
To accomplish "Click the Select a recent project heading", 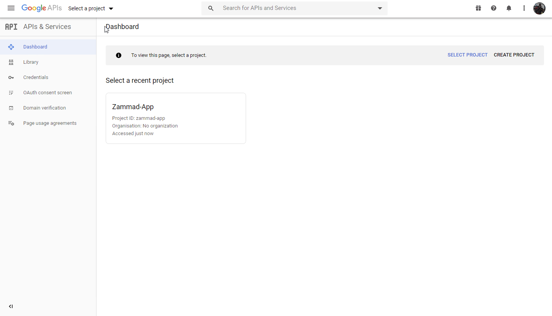I will pos(140,81).
